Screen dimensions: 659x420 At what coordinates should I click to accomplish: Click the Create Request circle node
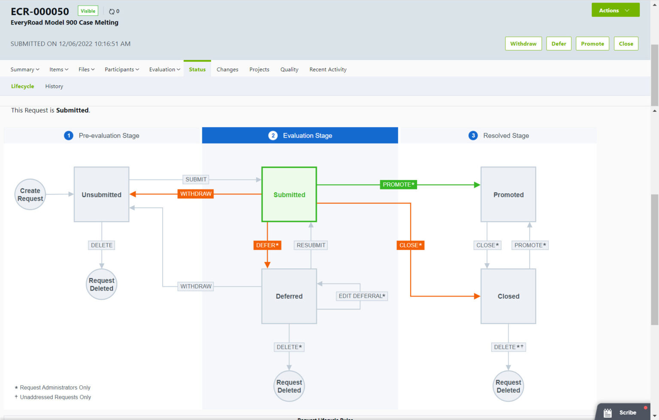(30, 194)
